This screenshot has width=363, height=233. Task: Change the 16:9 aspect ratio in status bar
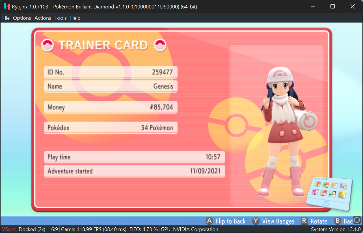point(53,229)
